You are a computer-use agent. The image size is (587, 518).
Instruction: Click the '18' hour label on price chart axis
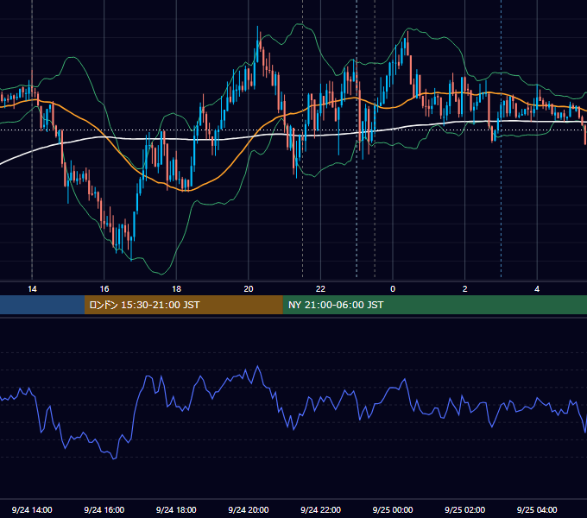coord(176,289)
